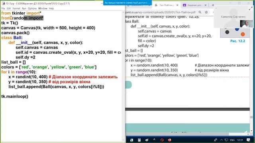This screenshot has height=143, width=255.
Task: Open the Options menu in IDLE
Action: 32,8
